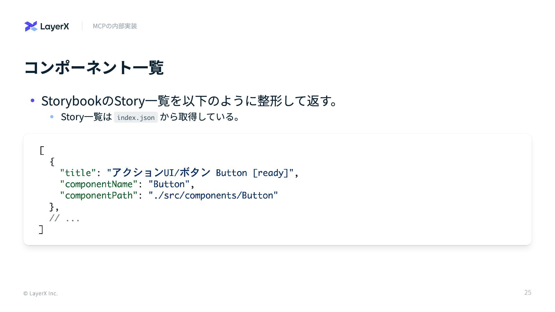
Task: Click the // ... comment line
Action: pyautogui.click(x=64, y=218)
